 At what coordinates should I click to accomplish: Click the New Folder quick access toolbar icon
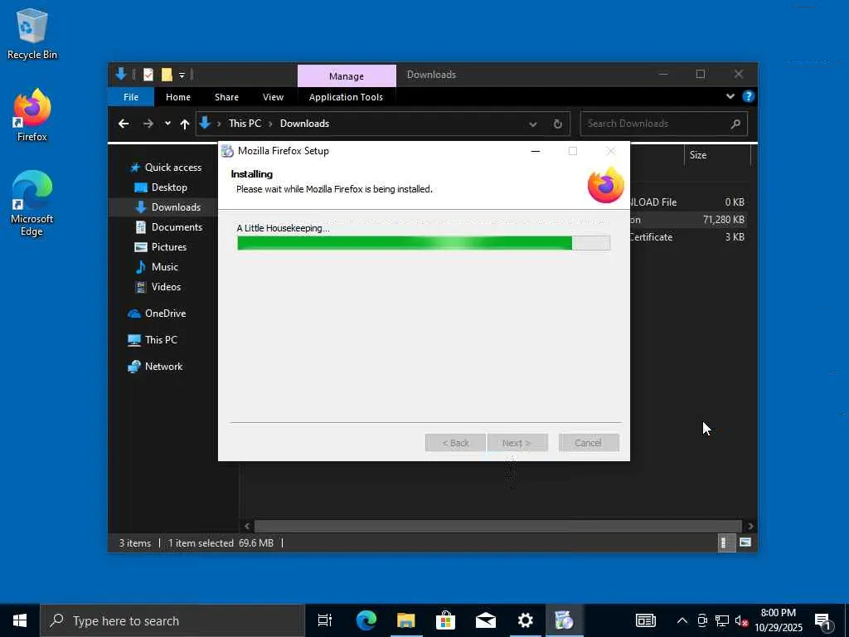click(x=167, y=74)
